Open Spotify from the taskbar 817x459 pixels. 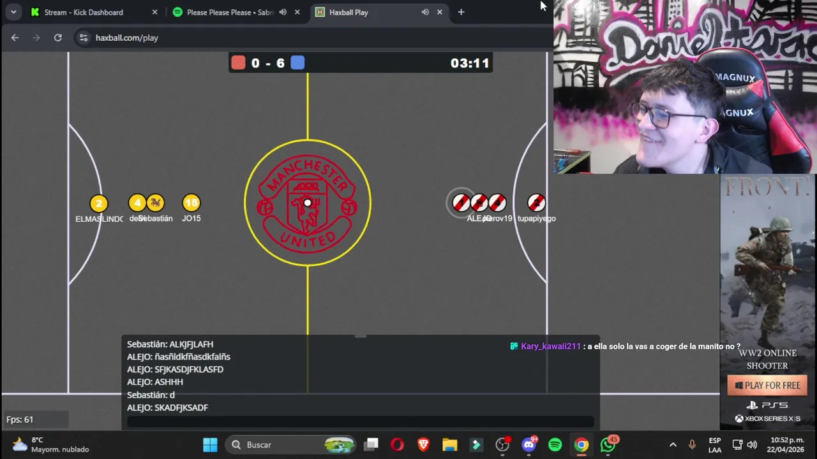555,444
